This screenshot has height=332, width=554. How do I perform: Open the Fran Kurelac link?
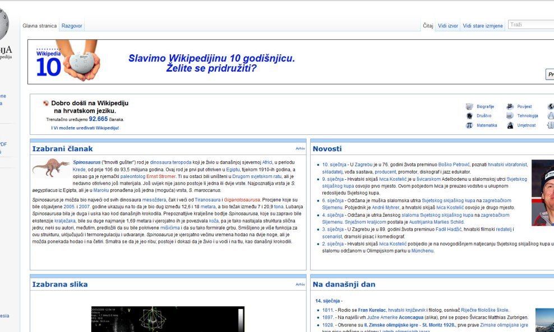tap(372, 310)
